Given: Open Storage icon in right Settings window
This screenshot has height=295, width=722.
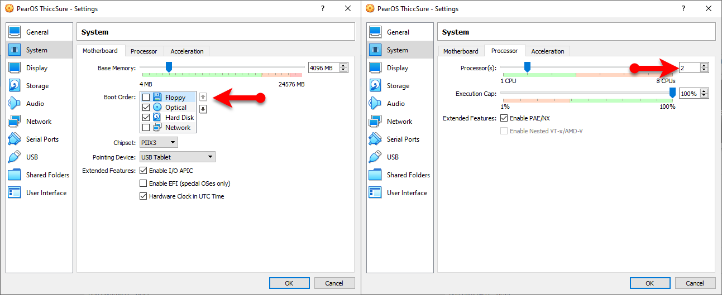Looking at the screenshot, I should (375, 86).
